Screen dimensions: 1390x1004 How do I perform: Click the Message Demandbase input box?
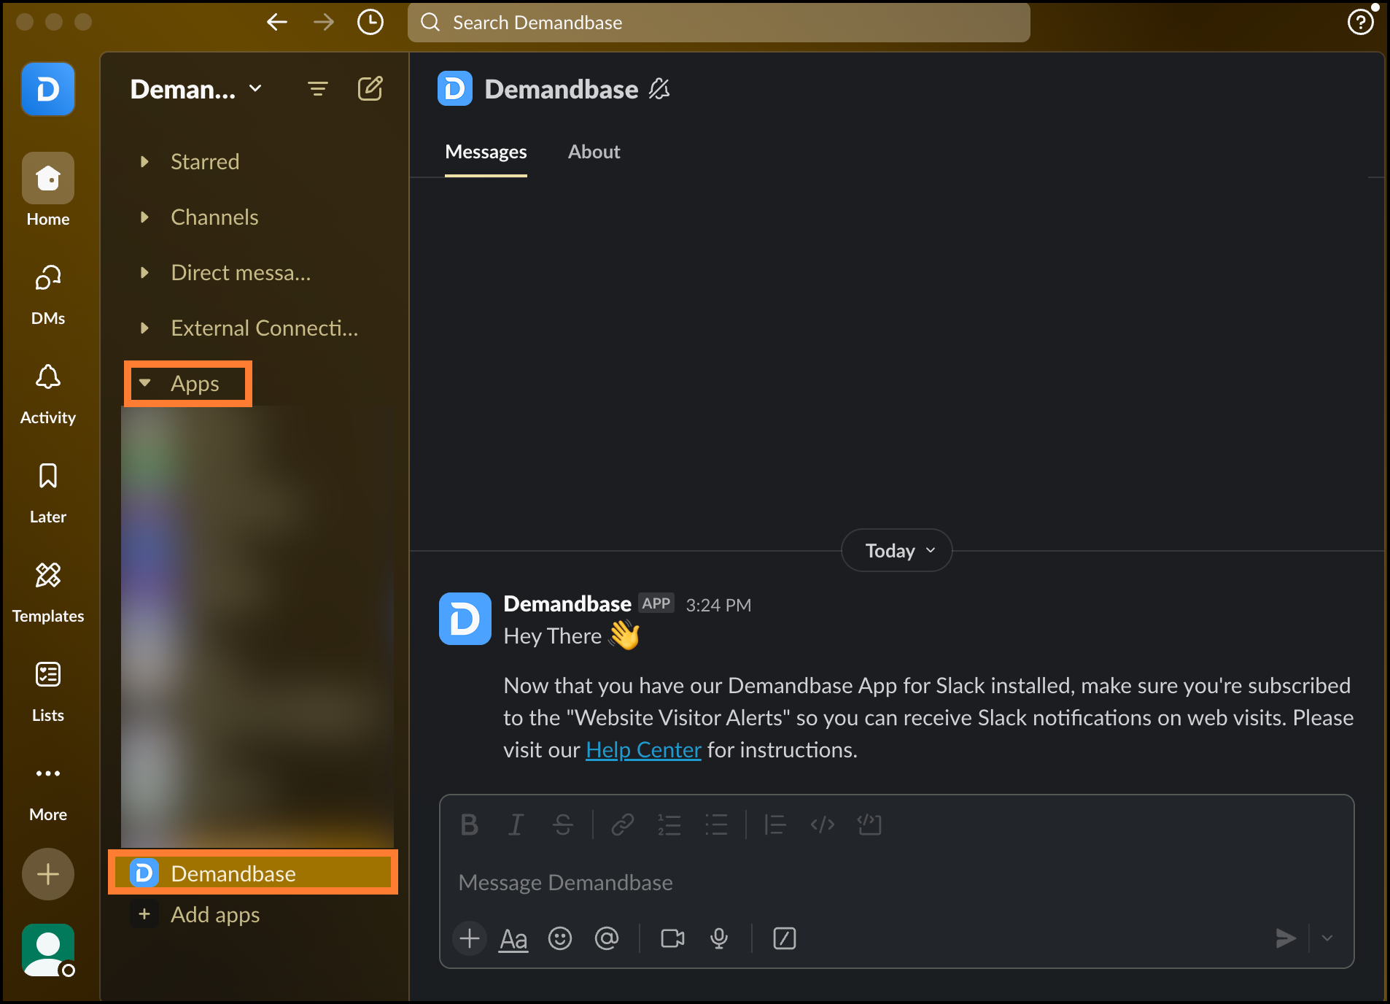(x=897, y=883)
